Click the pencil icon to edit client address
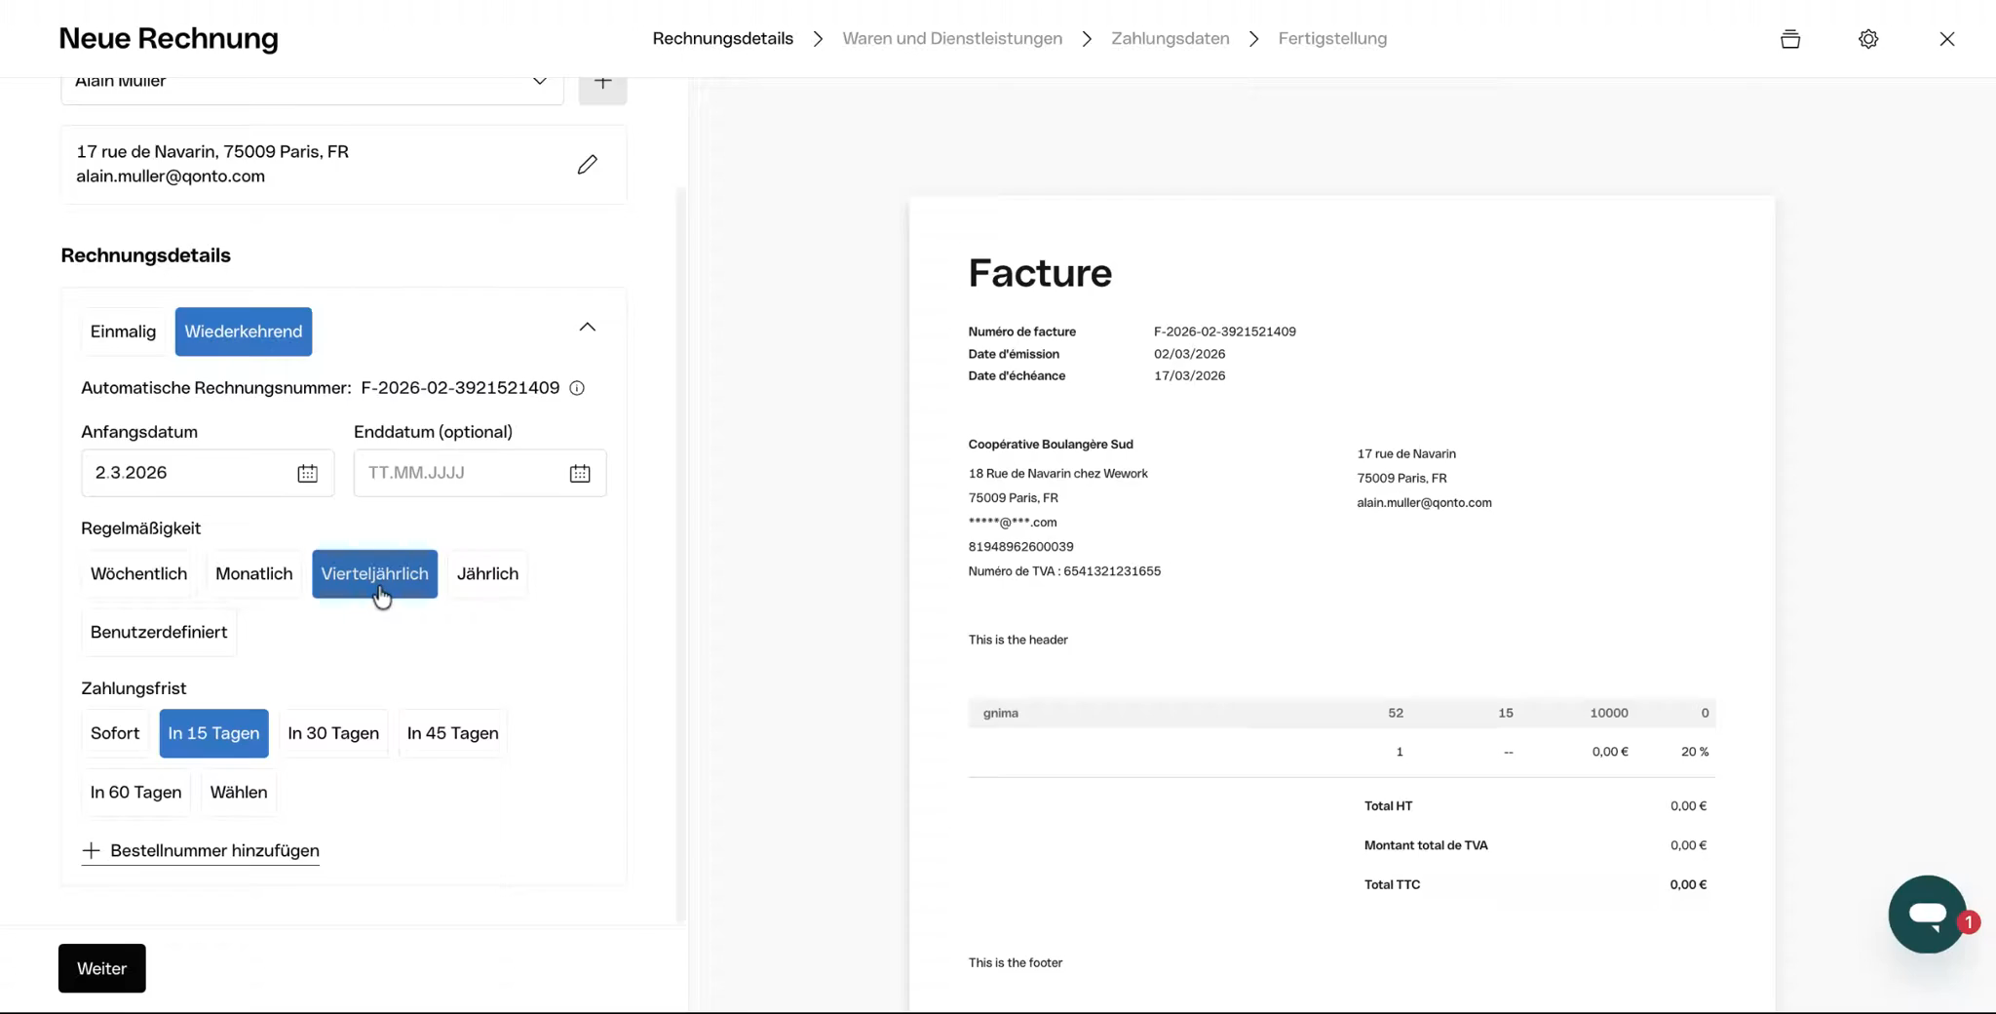 click(x=587, y=165)
